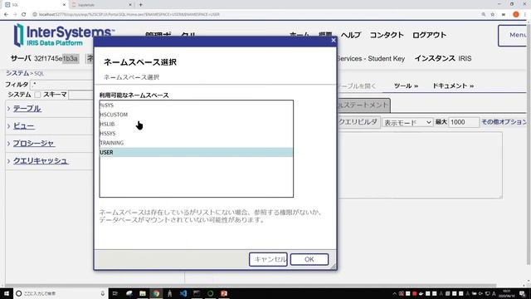
Task: Open Visual Studio Code from the taskbar
Action: pyautogui.click(x=183, y=293)
